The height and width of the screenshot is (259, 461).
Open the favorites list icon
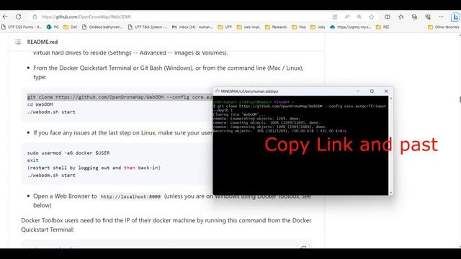(401, 17)
